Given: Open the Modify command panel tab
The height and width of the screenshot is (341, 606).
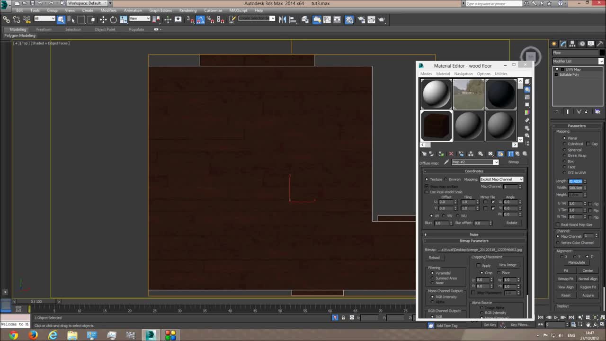Looking at the screenshot, I should tap(563, 44).
